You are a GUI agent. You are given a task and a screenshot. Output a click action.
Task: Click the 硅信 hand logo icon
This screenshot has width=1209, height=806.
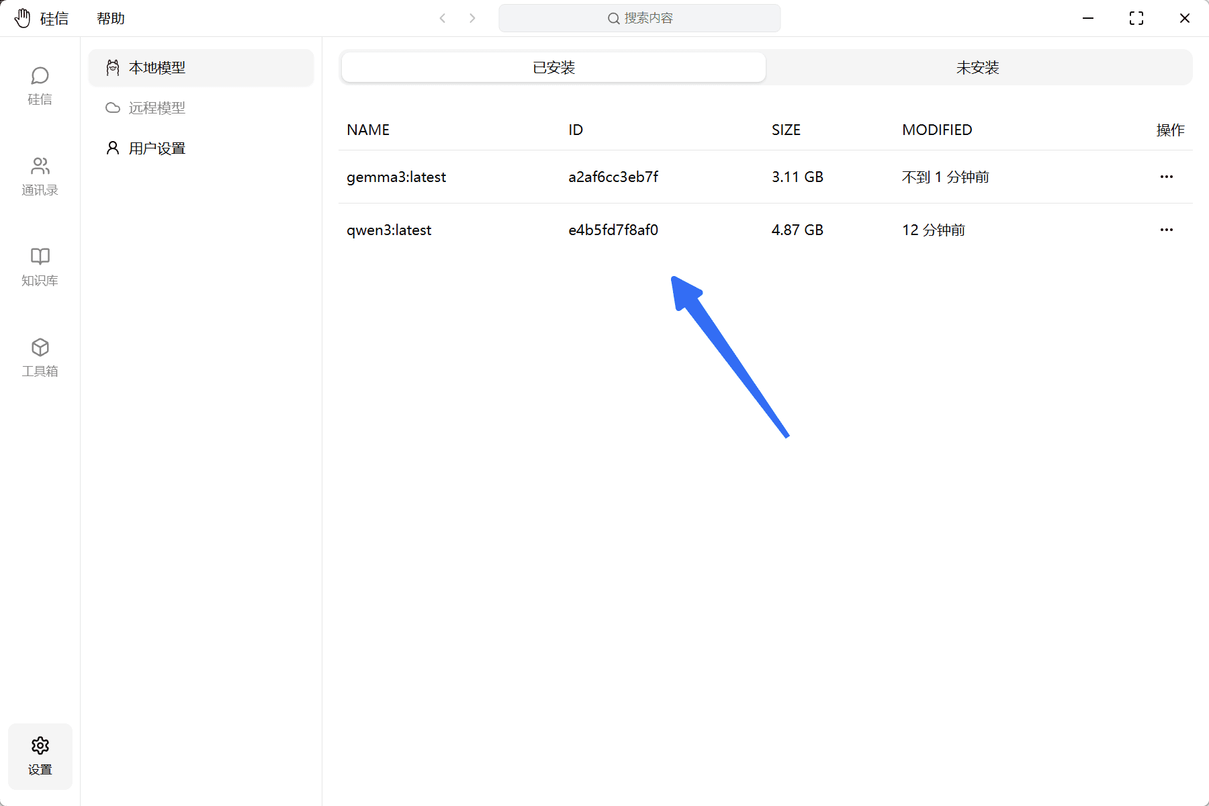pyautogui.click(x=23, y=18)
